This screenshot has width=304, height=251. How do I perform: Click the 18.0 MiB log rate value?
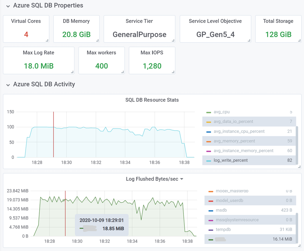[39, 66]
